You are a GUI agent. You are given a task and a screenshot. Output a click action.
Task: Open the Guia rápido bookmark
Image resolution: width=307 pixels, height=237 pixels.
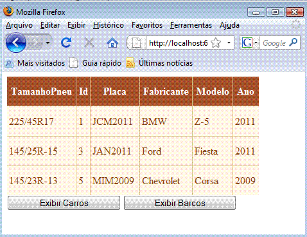click(x=96, y=63)
